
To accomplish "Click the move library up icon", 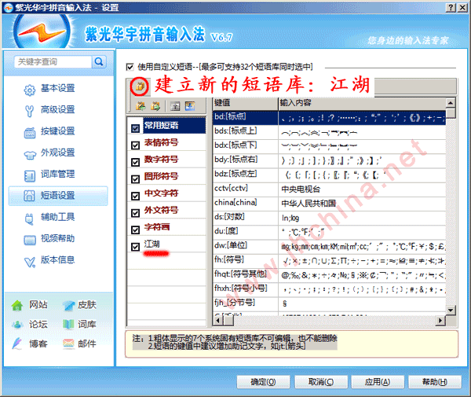I will pyautogui.click(x=175, y=106).
